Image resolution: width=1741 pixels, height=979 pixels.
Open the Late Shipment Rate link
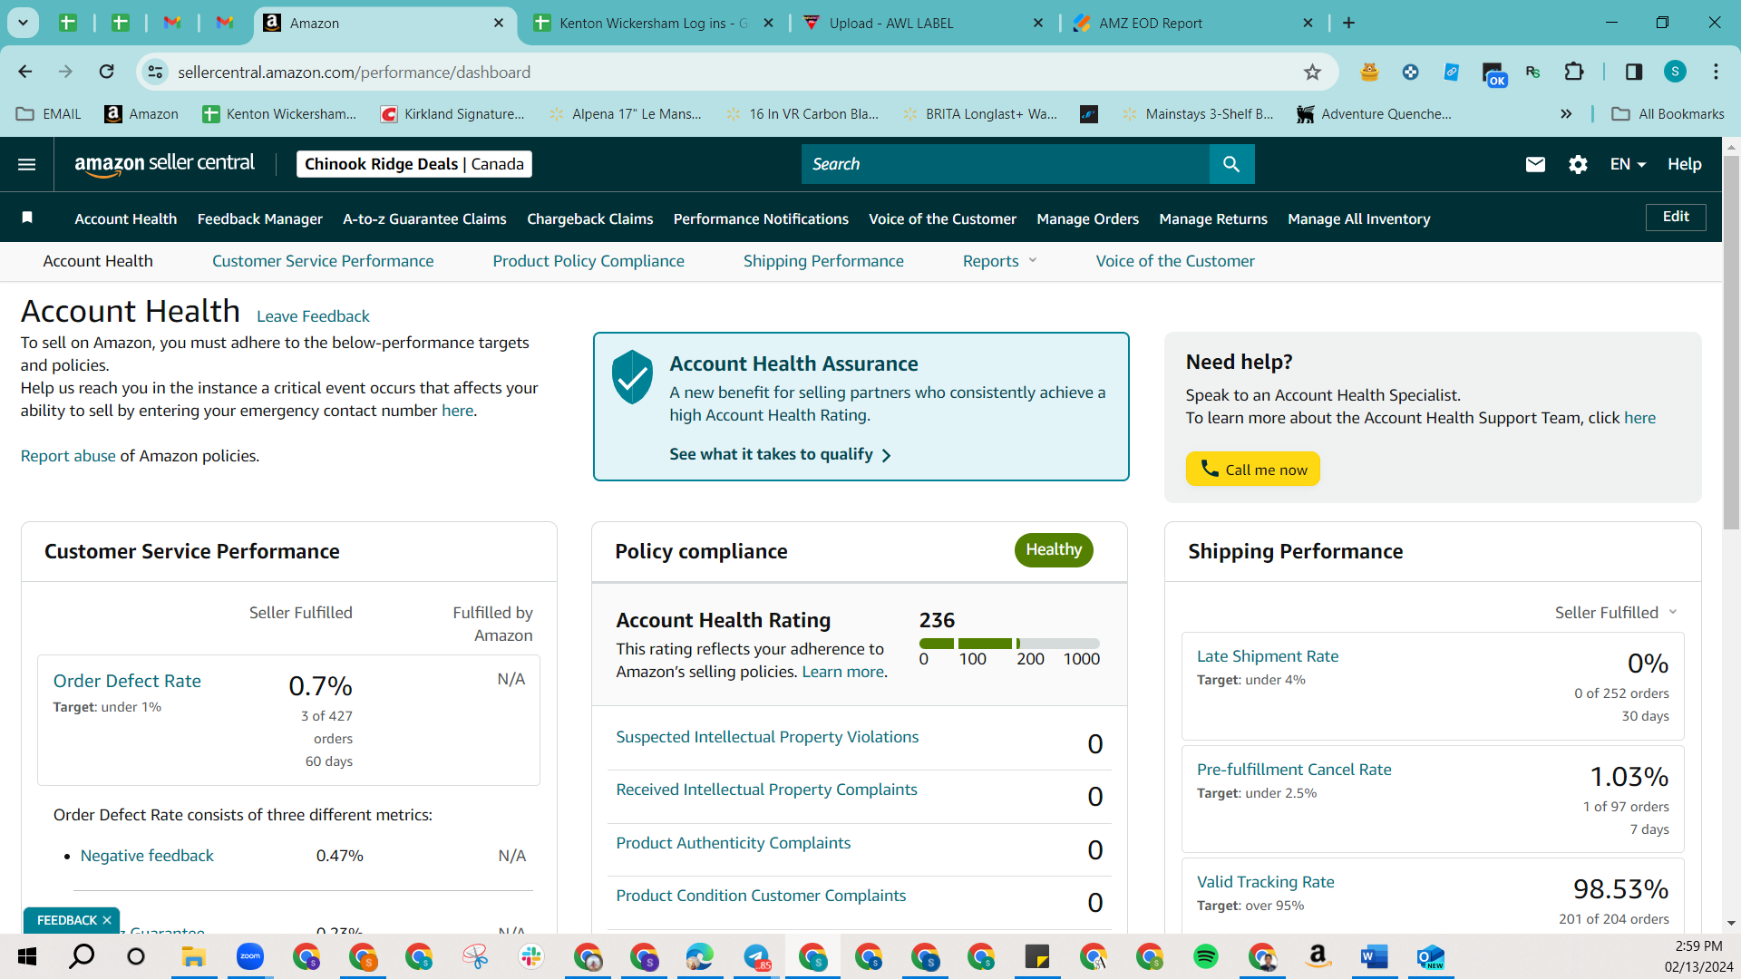1268,656
